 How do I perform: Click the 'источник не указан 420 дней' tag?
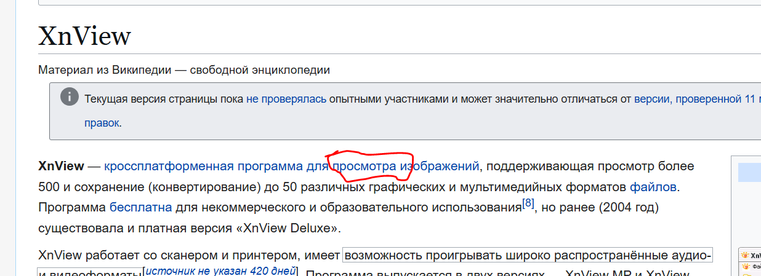tap(220, 271)
